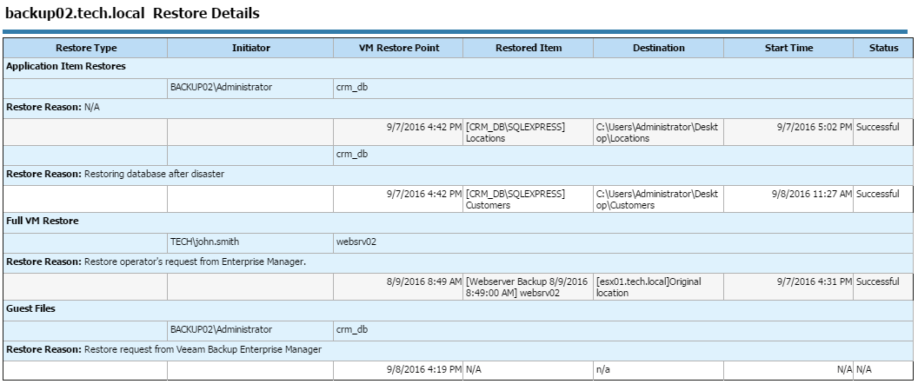Click the Destination column header
The width and height of the screenshot is (918, 384).
pyautogui.click(x=659, y=48)
